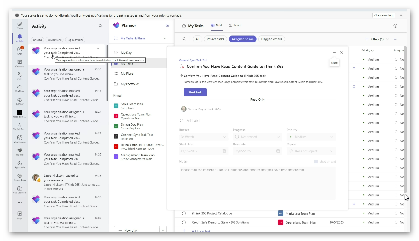Click the Activity feed scrollbar
The image size is (419, 241).
pyautogui.click(x=107, y=73)
